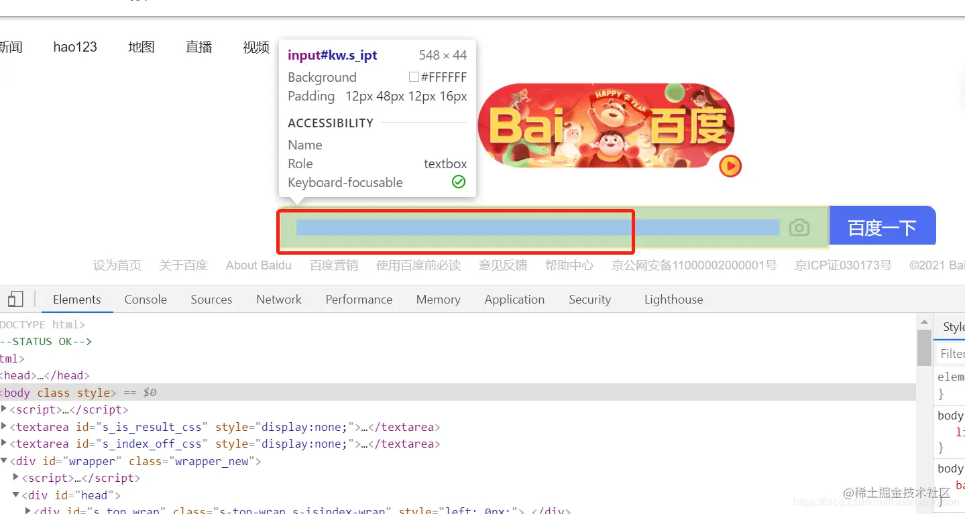Screen dimensions: 965x514
Task: Click the 百度一下 search button
Action: (882, 227)
